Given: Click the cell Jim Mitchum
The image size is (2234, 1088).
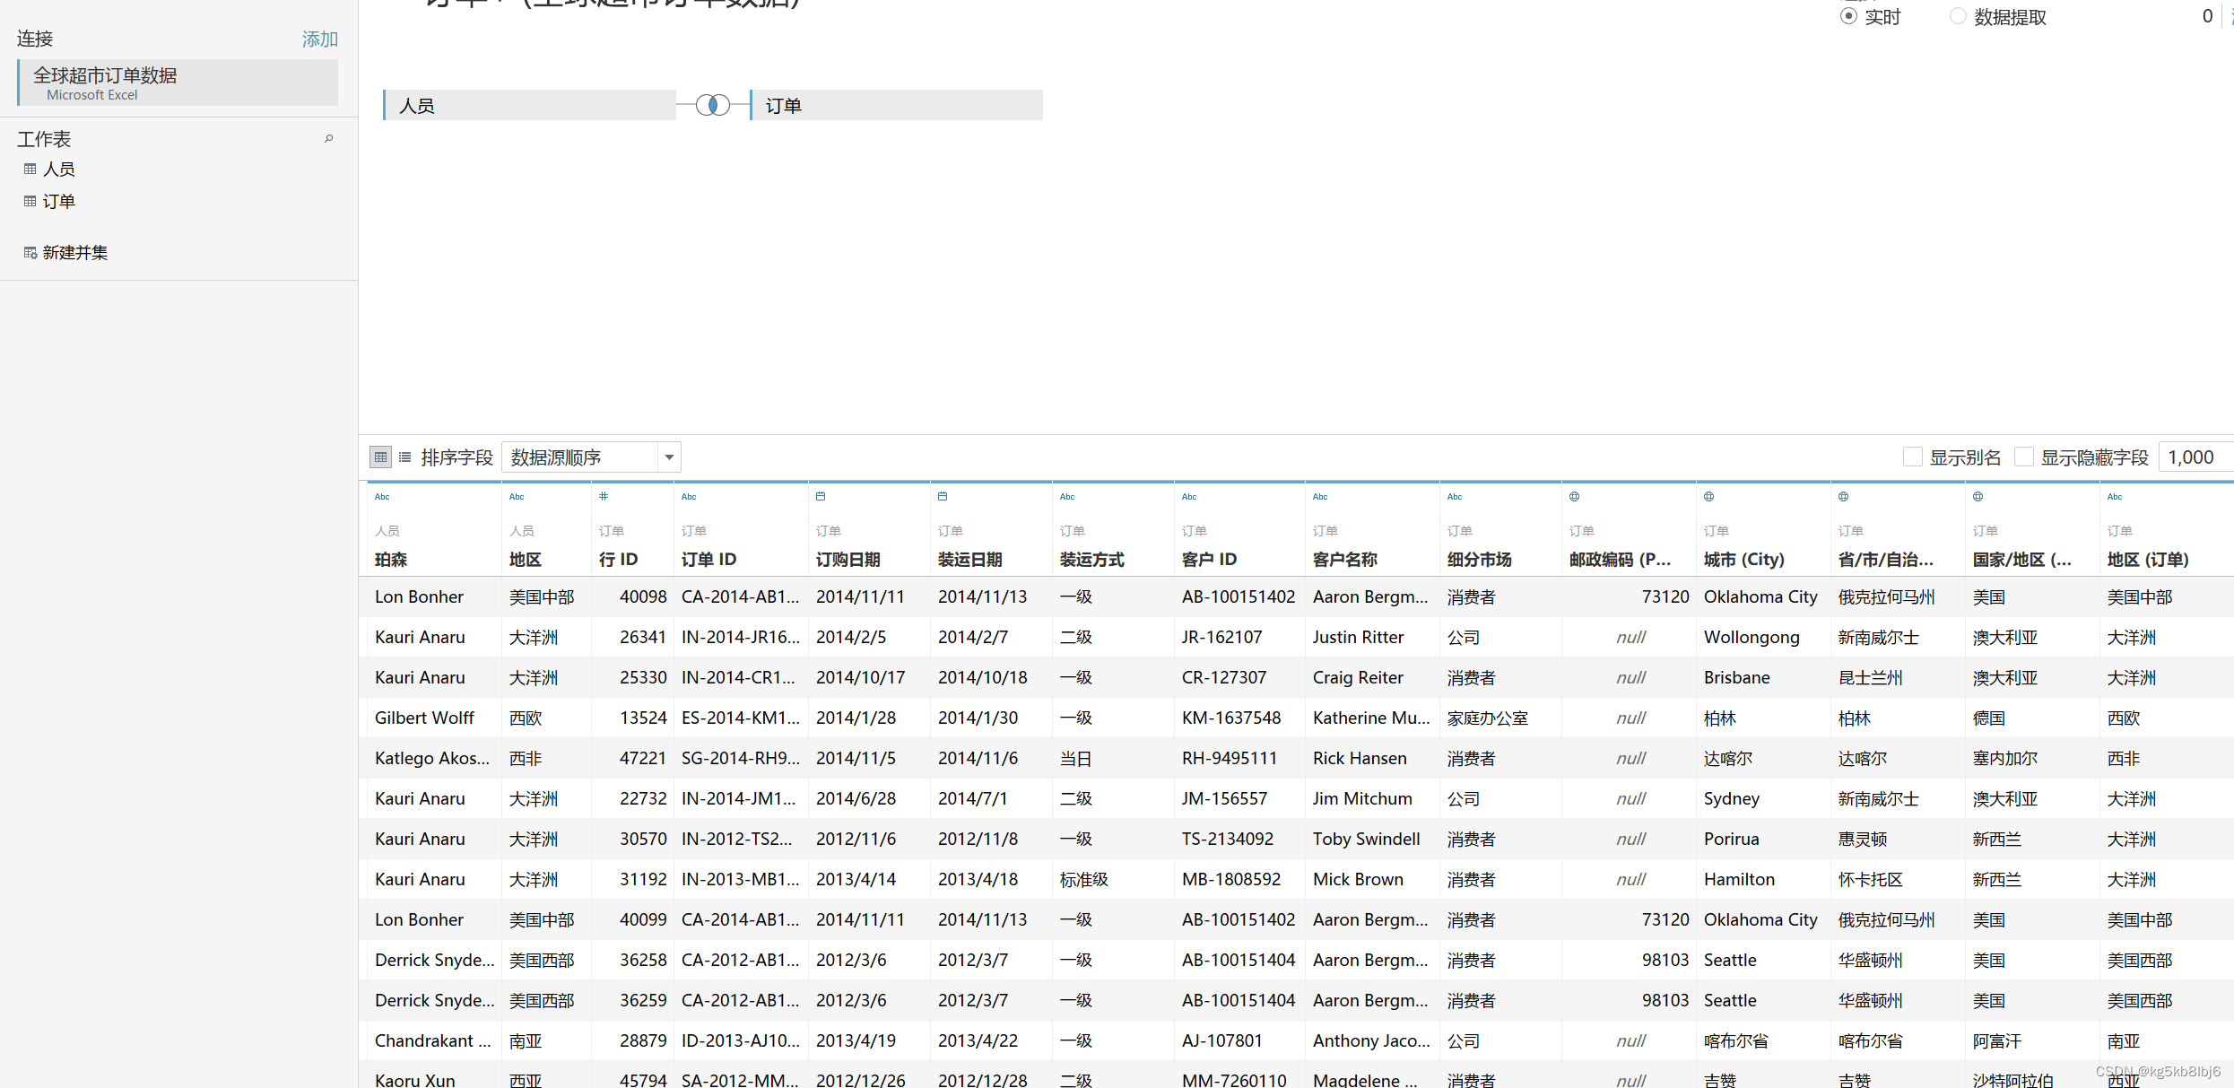Looking at the screenshot, I should (x=1362, y=798).
